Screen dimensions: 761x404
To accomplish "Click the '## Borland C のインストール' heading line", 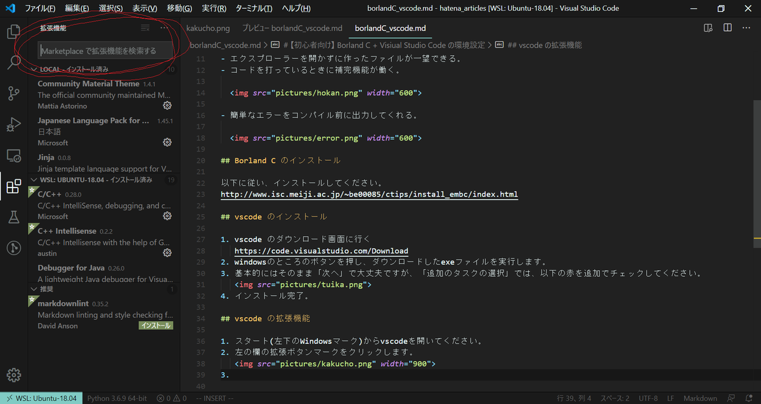I will [280, 160].
